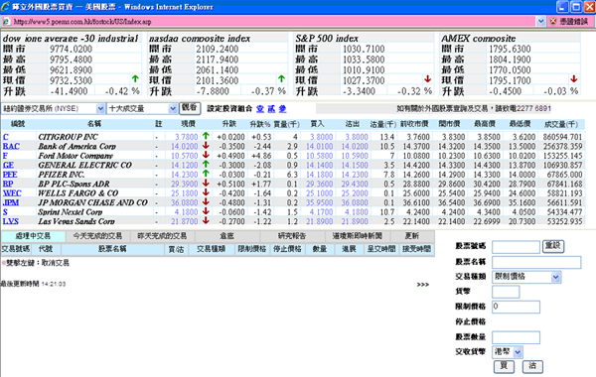Click CITIGROUP current price 3.7800
The image size is (596, 377).
click(187, 137)
